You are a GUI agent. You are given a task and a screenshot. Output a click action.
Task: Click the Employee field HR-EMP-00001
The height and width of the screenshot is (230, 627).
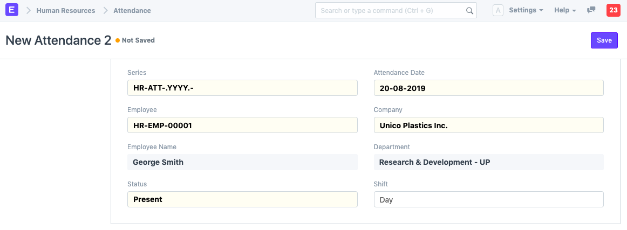point(242,125)
